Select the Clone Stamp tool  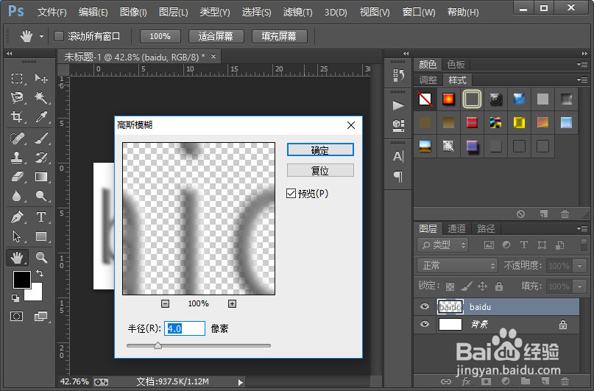point(17,158)
